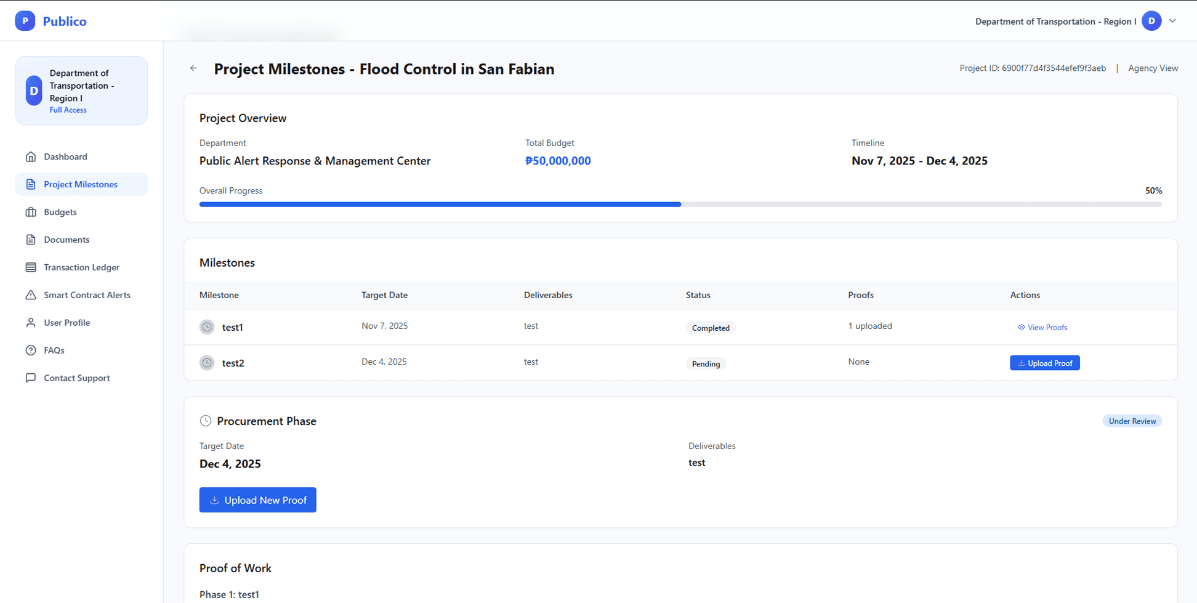The height and width of the screenshot is (603, 1197).
Task: Open the Smart Contract Alerts menu item
Action: click(81, 295)
